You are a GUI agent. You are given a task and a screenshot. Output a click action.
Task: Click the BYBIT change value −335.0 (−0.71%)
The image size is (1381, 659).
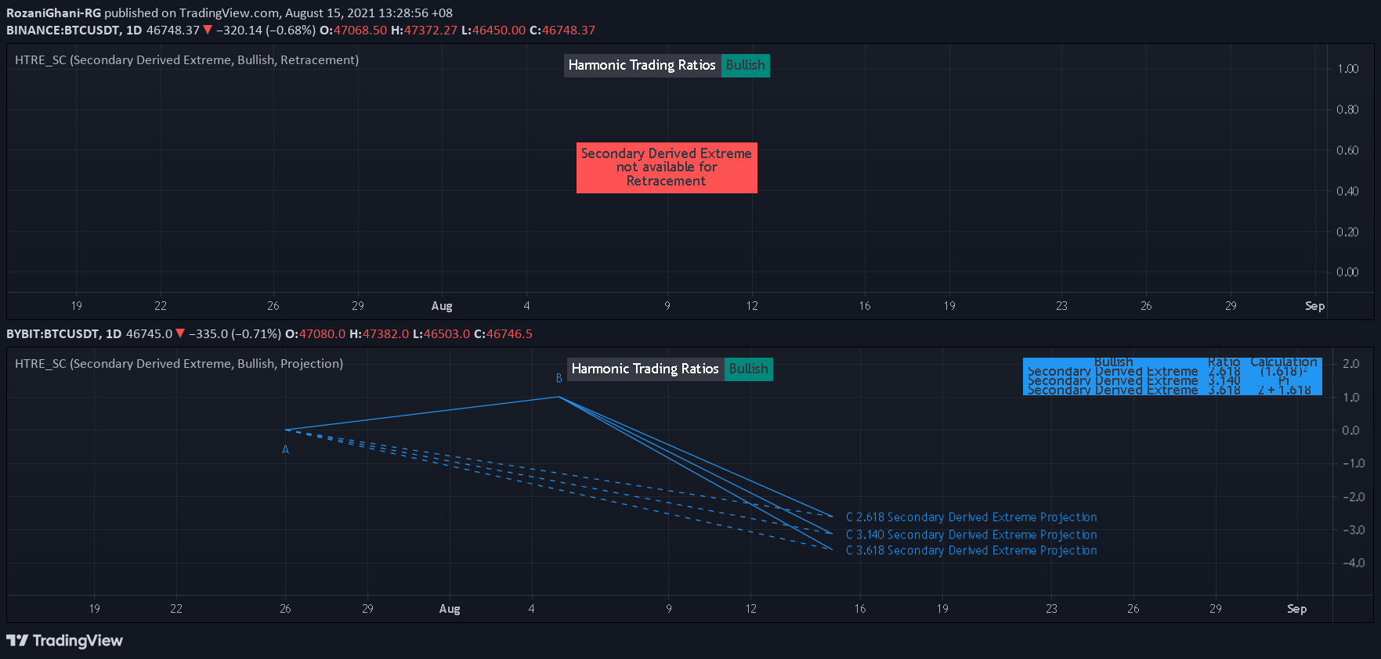click(235, 334)
